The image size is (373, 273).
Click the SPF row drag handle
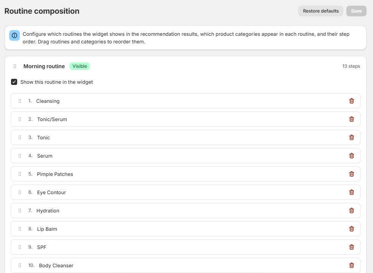tap(20, 247)
